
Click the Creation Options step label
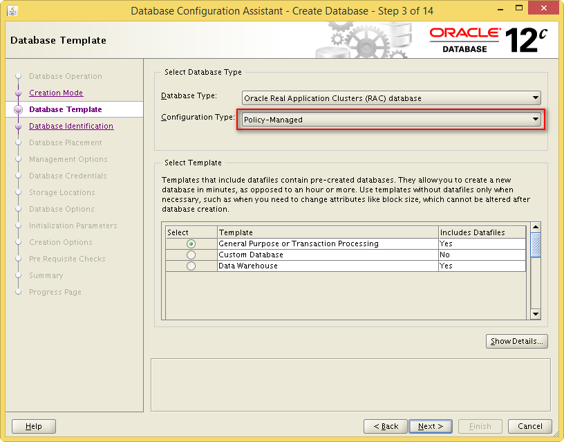(61, 242)
